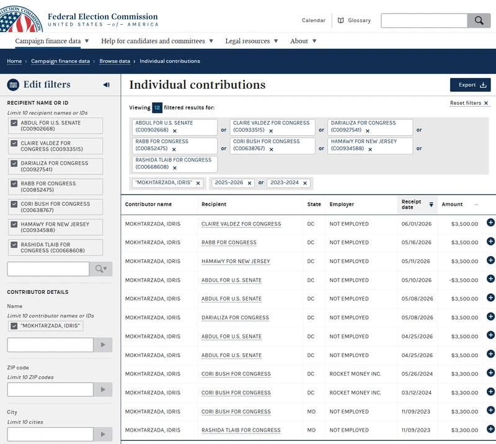Open HAMAWY FOR NEW JERSEY recipient link

(236, 262)
